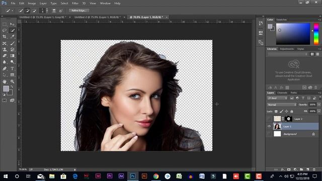The width and height of the screenshot is (322, 181).
Task: Open the layer filter Kind dropdown
Action: pyautogui.click(x=277, y=98)
